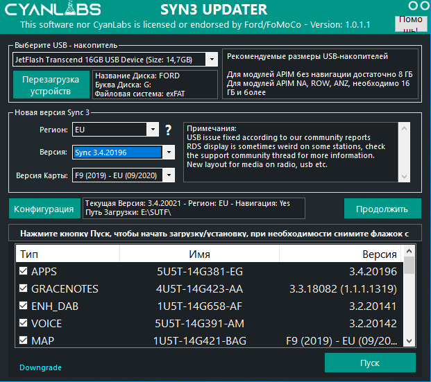This screenshot has width=431, height=382.
Task: Click the Путь Загрузки E:\SUTF\ text
Action: click(x=128, y=213)
